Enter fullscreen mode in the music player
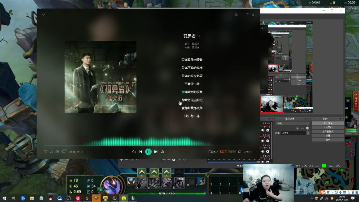This screenshot has width=359, height=202. point(236,15)
